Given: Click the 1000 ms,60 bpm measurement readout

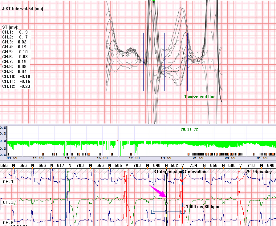Looking at the screenshot, I should (x=203, y=207).
